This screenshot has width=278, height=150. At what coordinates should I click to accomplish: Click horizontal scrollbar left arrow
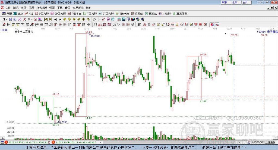100,142
